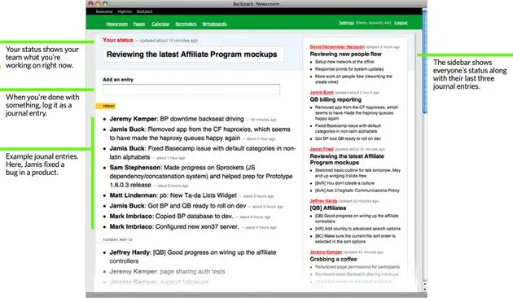The height and width of the screenshot is (298, 513).
Task: Select the Sam Stephenson Sprockets journal entry
Action: point(201,176)
